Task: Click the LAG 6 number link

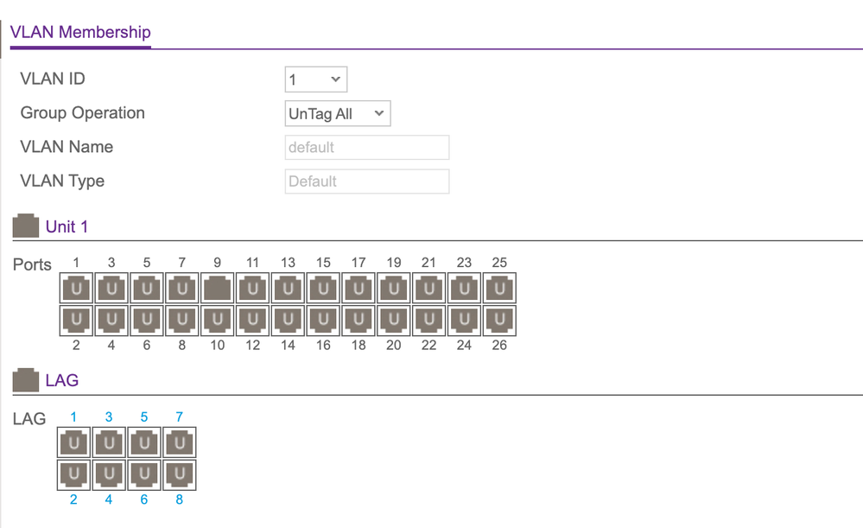Action: [143, 499]
